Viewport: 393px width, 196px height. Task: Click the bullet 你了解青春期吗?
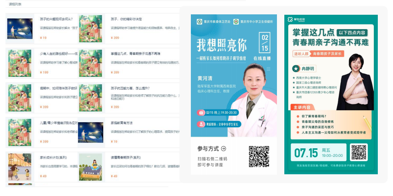pos(314,116)
